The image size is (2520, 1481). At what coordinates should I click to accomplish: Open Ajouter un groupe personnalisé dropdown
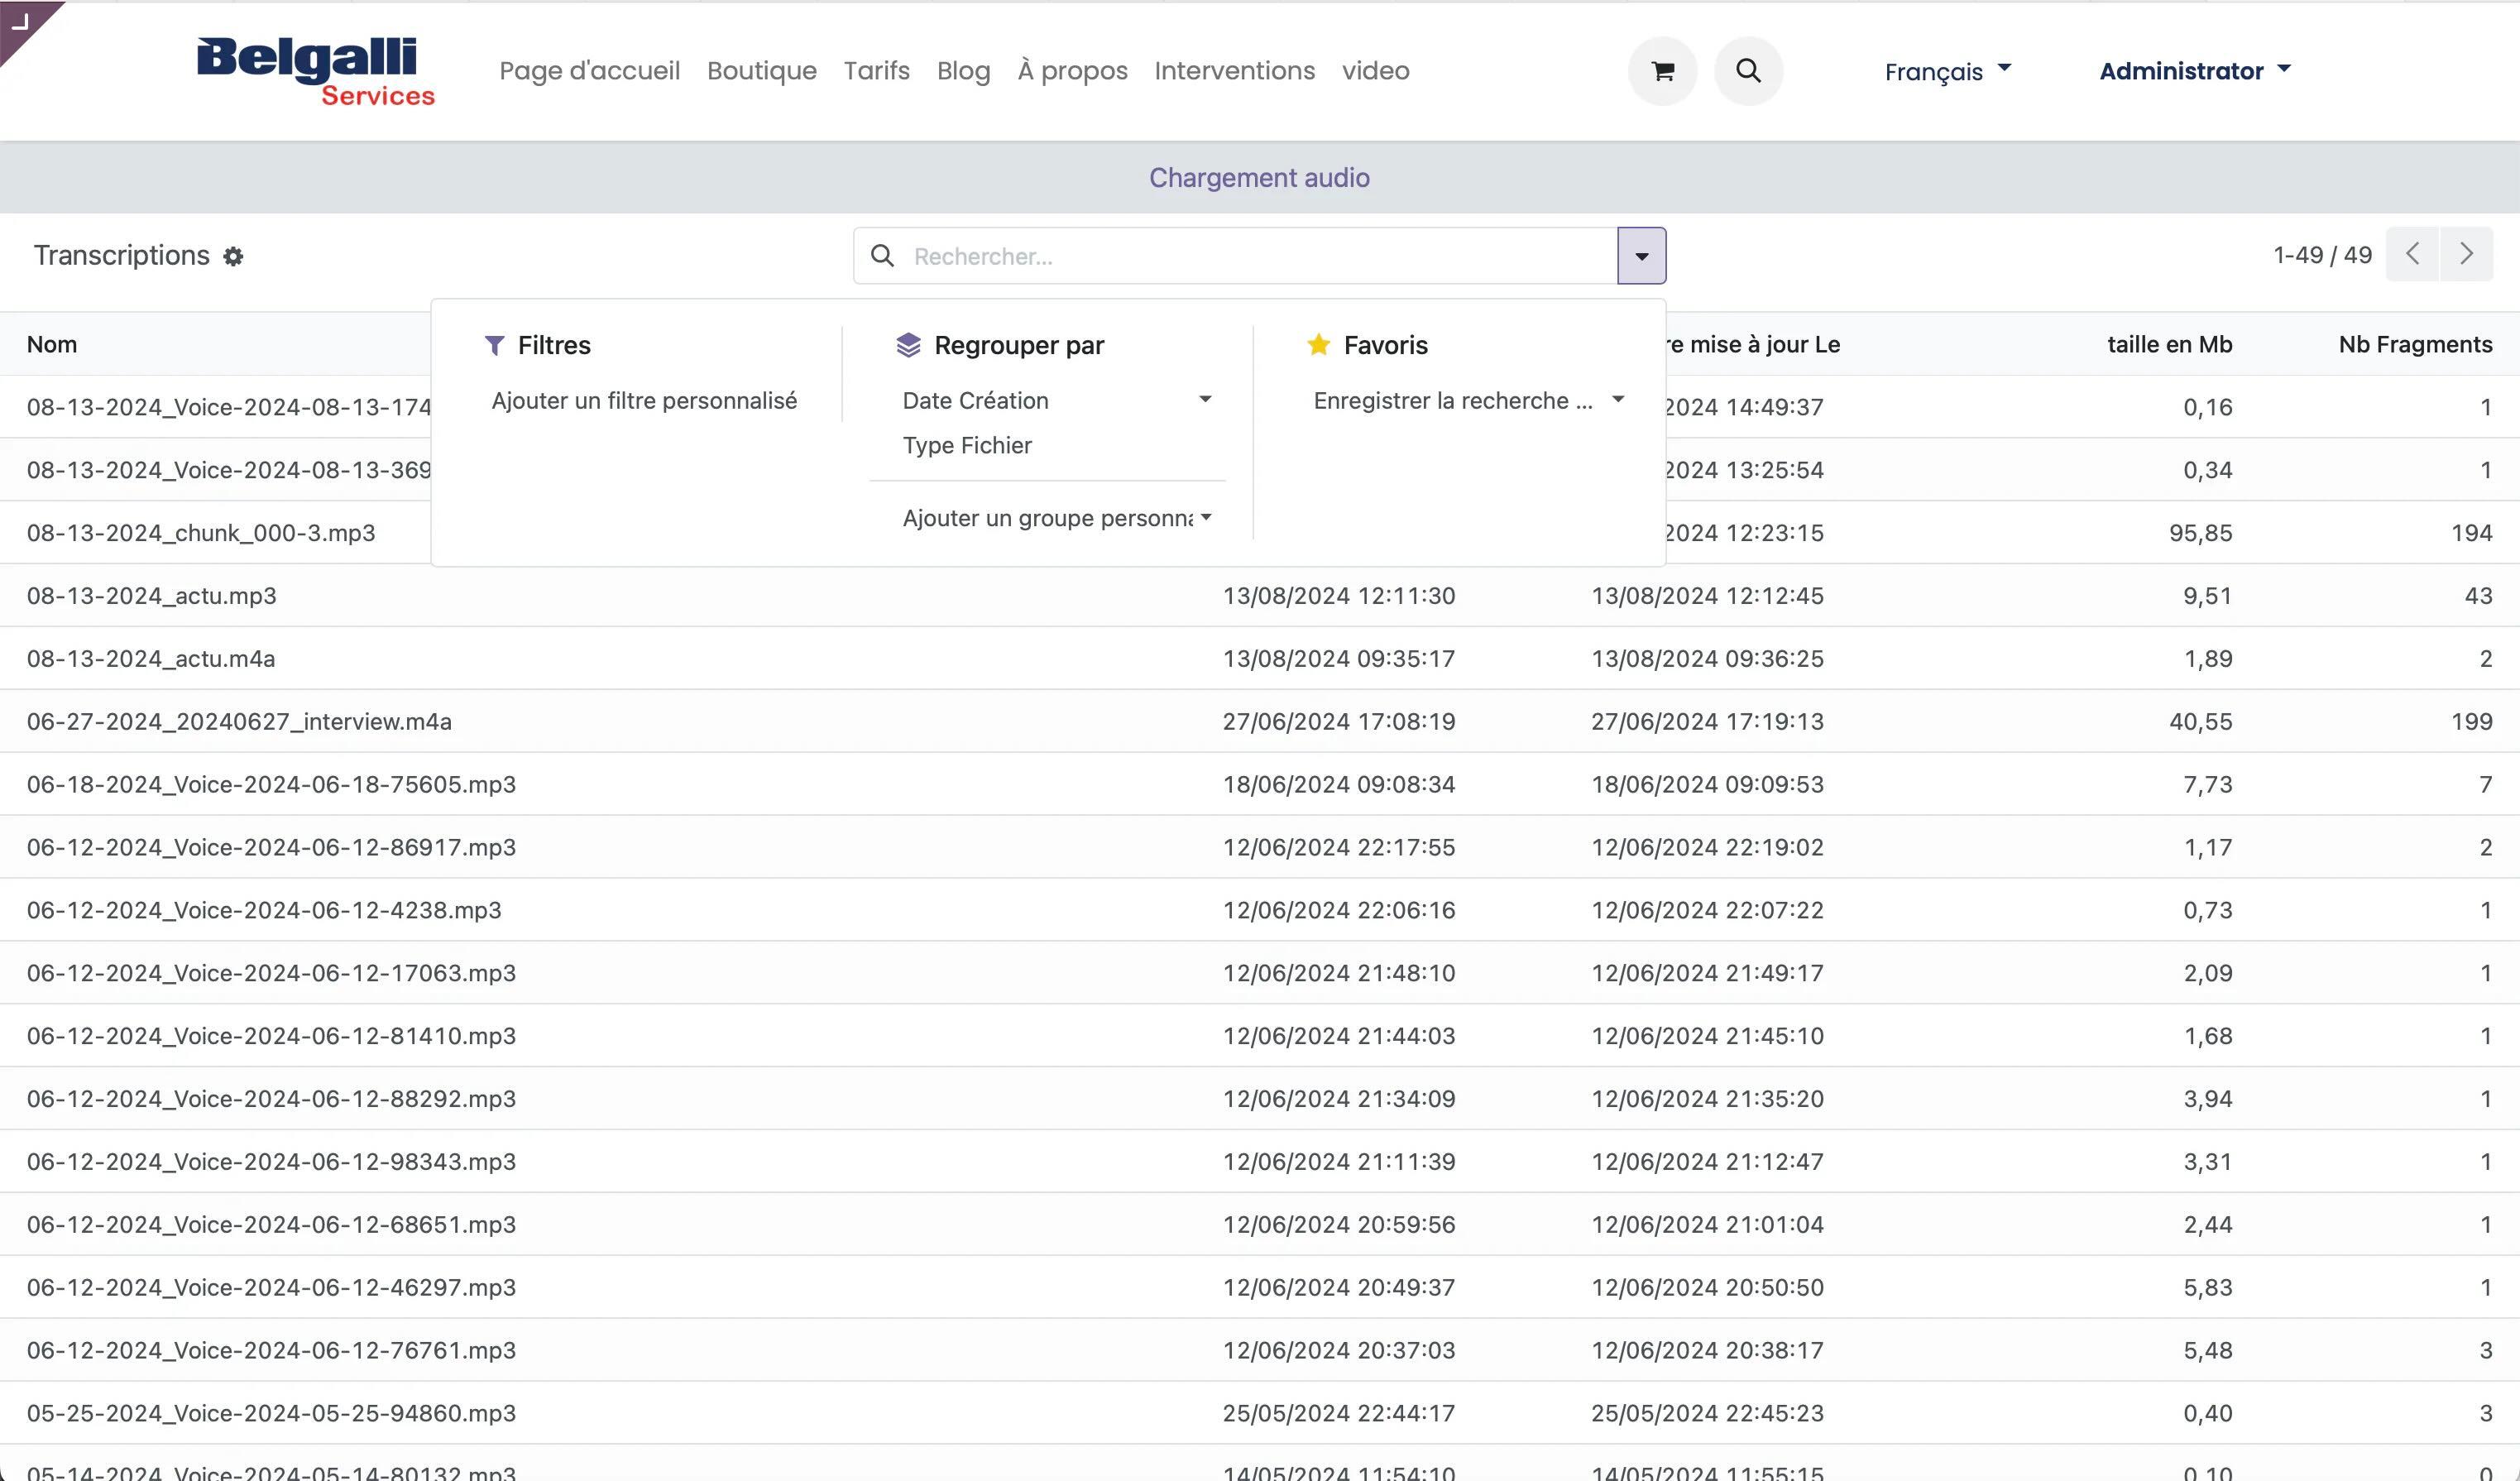(1056, 518)
